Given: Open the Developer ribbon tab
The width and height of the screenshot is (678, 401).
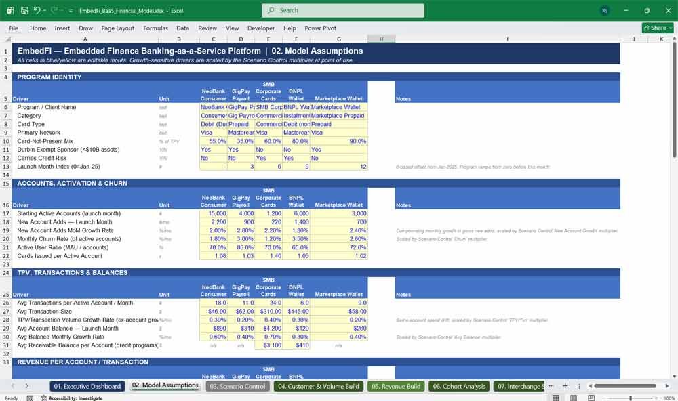Looking at the screenshot, I should [x=261, y=28].
